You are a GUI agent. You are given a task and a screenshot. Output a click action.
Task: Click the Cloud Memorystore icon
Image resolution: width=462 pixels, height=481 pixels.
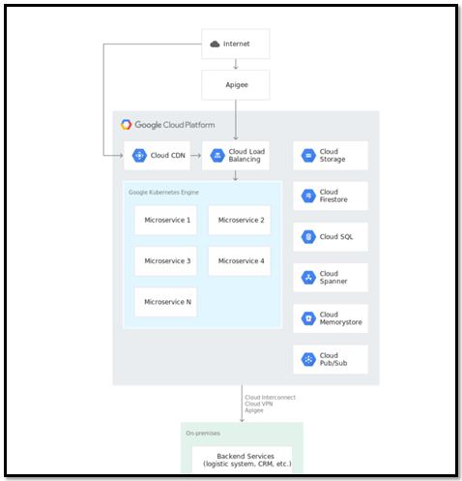(308, 318)
